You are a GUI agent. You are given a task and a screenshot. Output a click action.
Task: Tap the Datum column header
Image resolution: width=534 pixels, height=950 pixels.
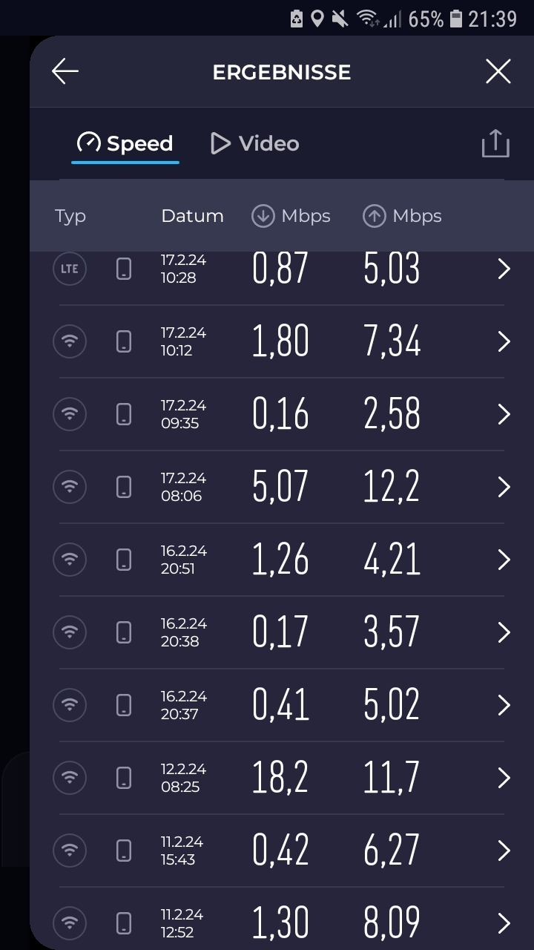pos(192,216)
